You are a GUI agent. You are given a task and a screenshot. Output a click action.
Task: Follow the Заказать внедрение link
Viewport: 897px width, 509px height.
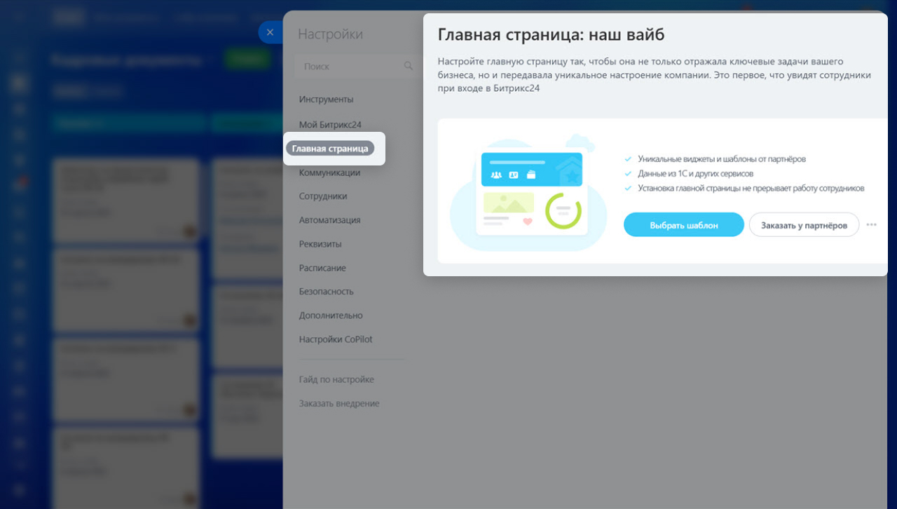click(339, 404)
